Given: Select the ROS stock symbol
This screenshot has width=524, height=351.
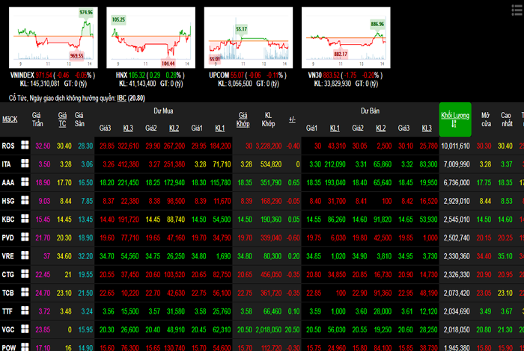Looking at the screenshot, I should (x=8, y=146).
